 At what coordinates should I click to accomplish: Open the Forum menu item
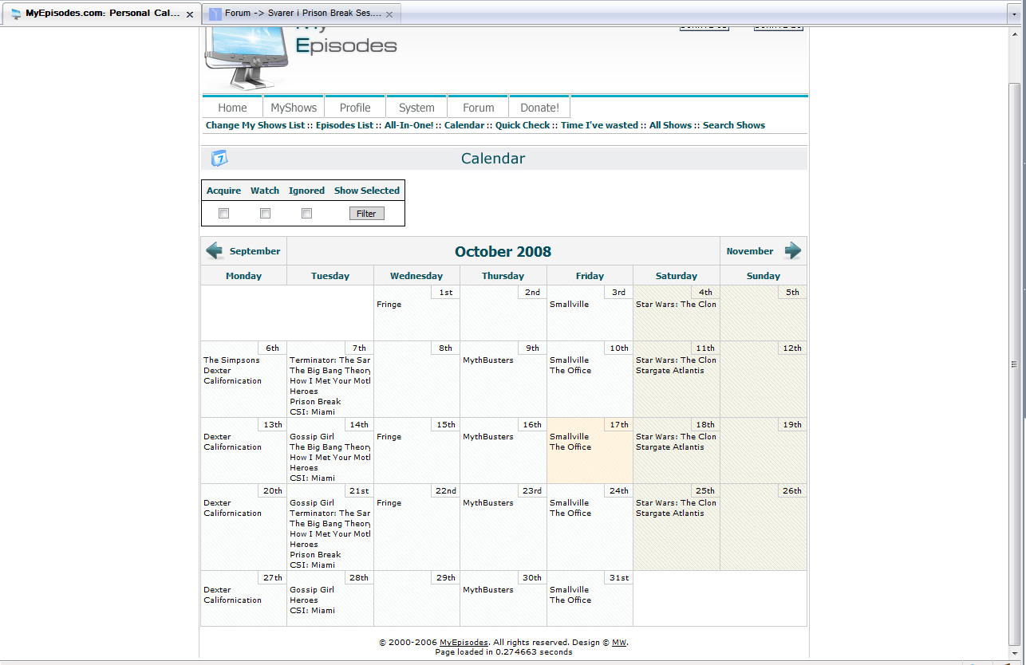479,108
